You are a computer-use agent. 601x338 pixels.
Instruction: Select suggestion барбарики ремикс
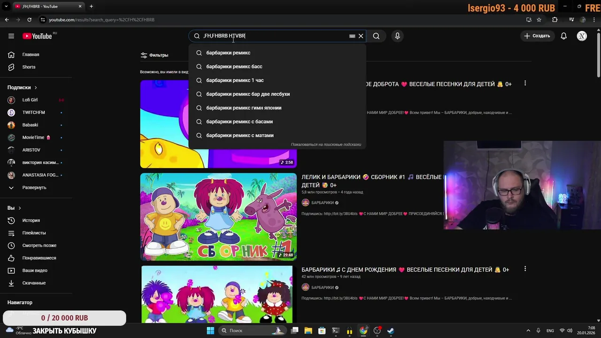[x=277, y=53]
